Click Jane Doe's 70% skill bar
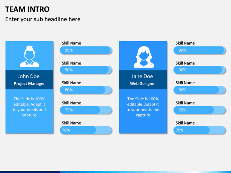 [x=200, y=130]
